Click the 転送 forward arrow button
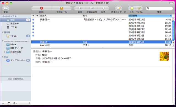176x107 pixels. click(103, 8)
